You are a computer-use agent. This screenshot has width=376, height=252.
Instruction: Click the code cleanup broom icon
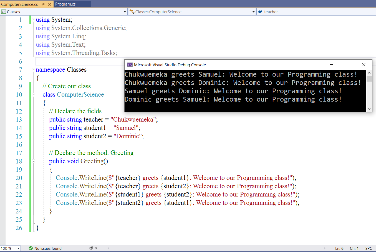(x=91, y=248)
